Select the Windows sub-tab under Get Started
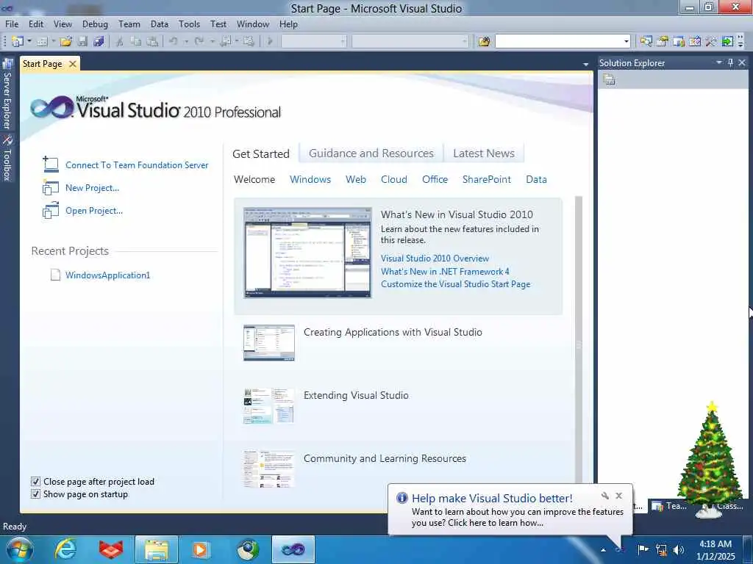The height and width of the screenshot is (564, 753). (x=310, y=179)
